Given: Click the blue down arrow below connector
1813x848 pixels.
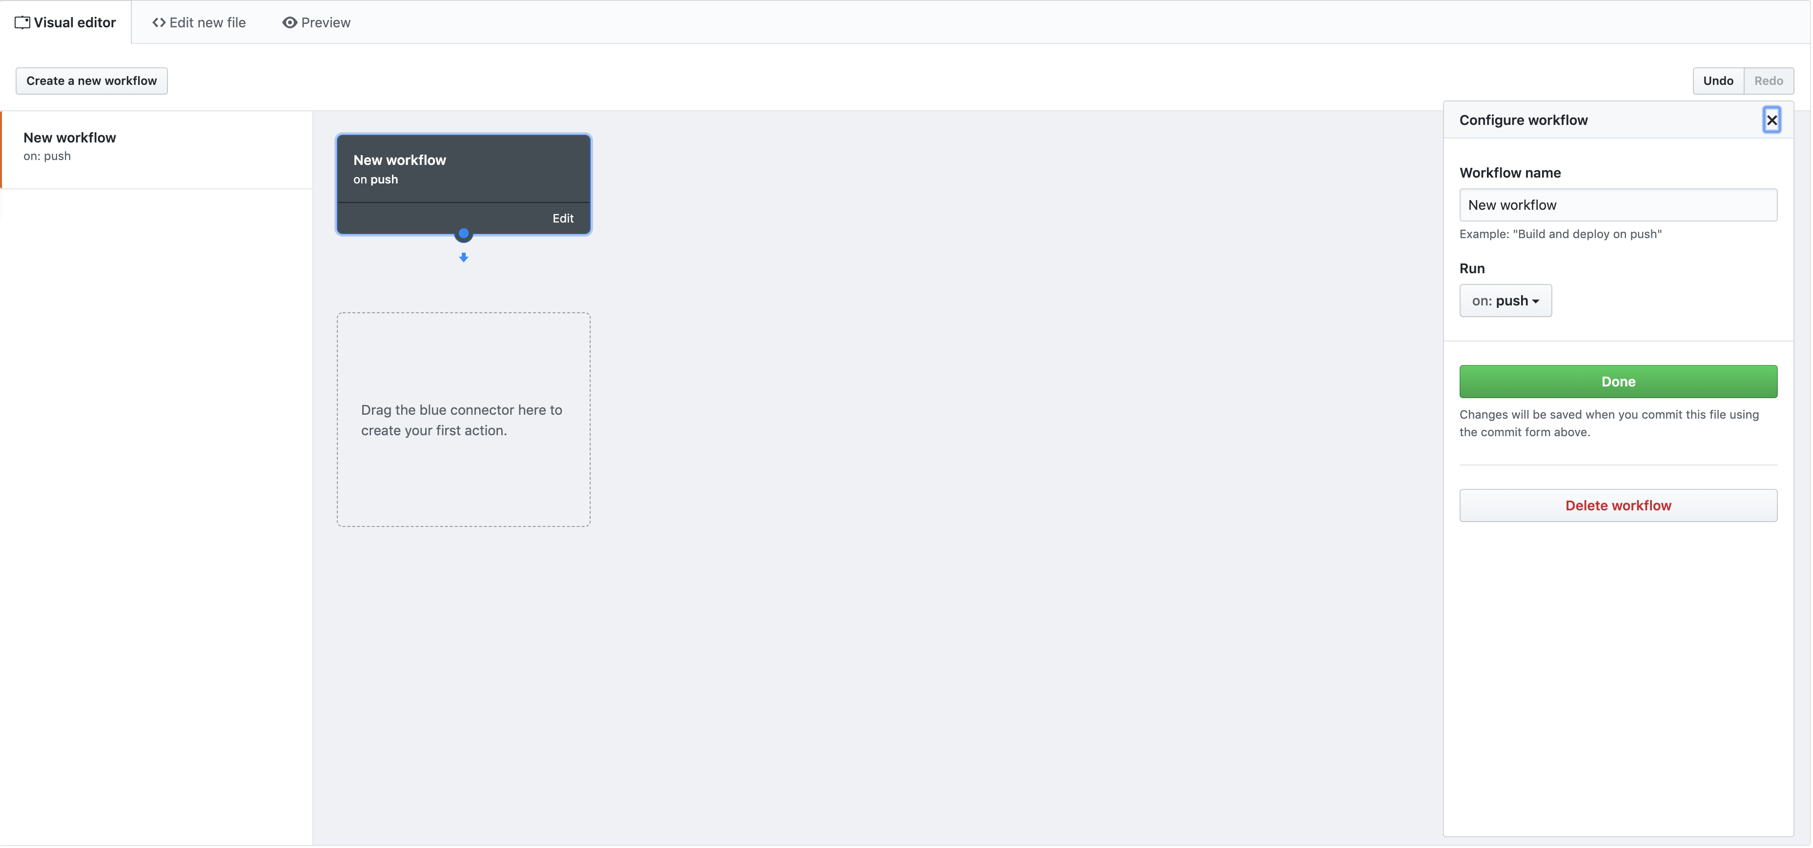Looking at the screenshot, I should pos(463,258).
